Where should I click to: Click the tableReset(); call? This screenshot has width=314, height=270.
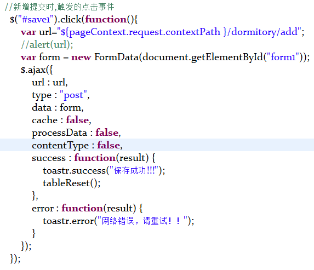click(x=72, y=183)
